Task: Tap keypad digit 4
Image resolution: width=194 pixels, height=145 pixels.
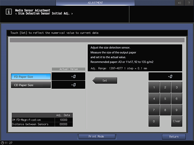Action: (154, 99)
